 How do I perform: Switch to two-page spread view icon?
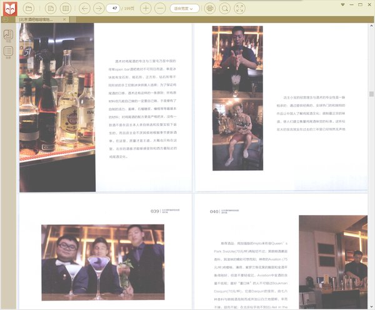click(x=66, y=9)
